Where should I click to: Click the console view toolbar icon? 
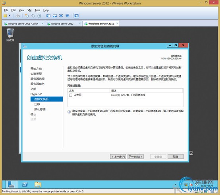pos(77,16)
